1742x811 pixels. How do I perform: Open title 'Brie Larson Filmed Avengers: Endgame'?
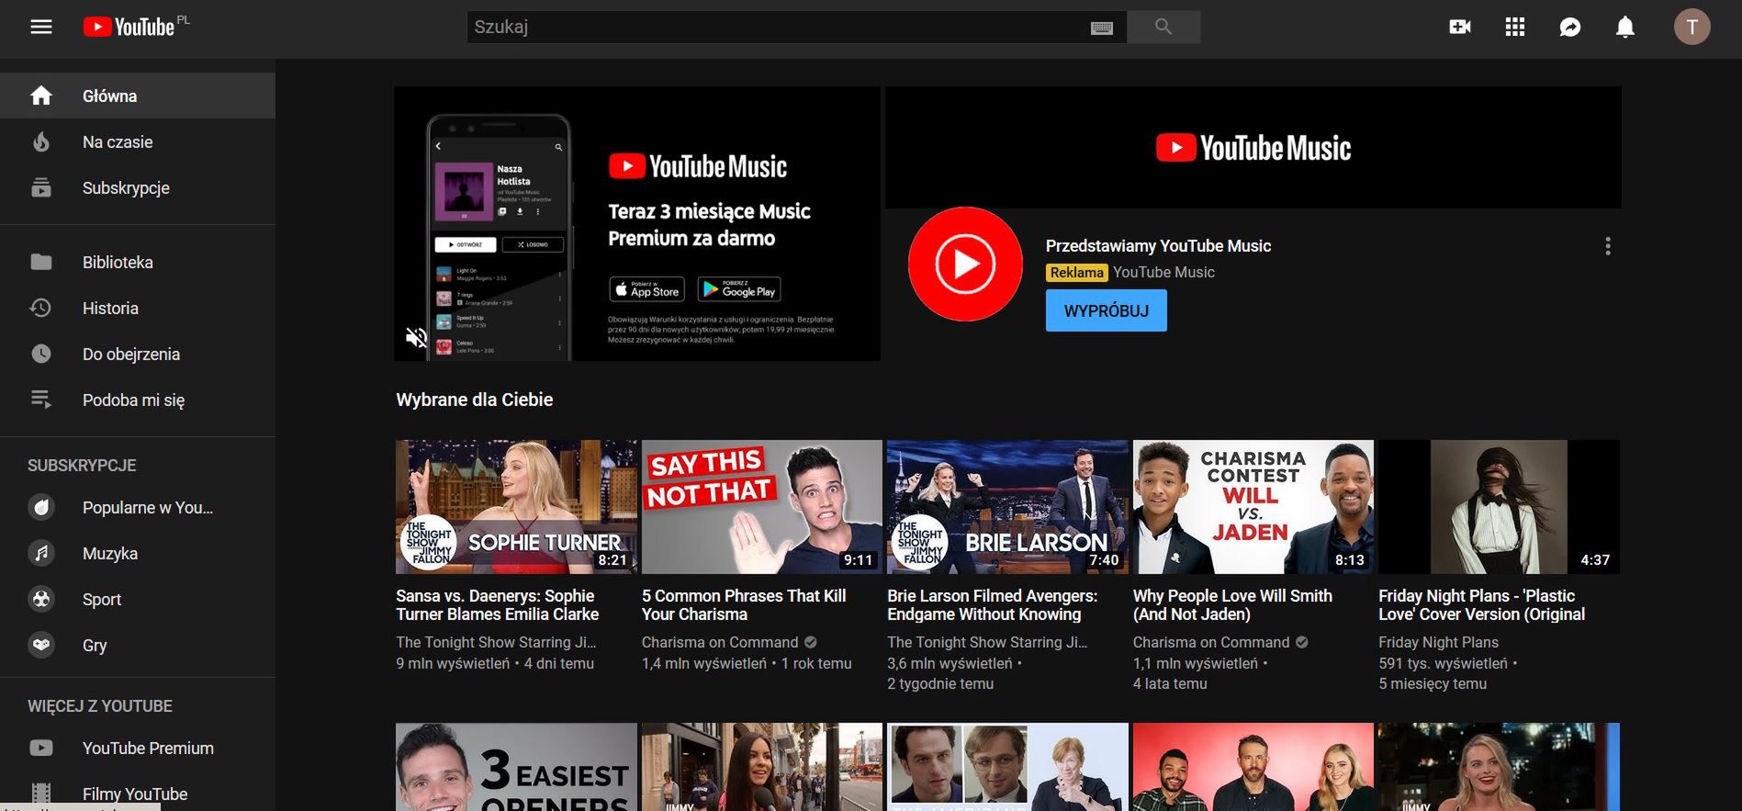click(x=992, y=604)
